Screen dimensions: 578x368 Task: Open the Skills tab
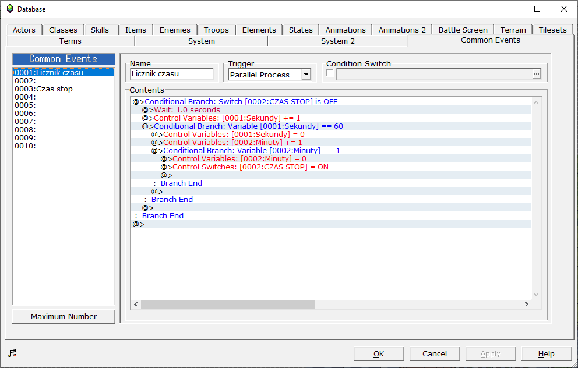pyautogui.click(x=100, y=30)
